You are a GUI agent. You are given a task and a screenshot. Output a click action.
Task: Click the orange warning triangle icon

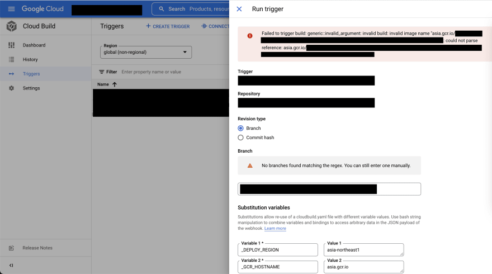click(250, 166)
